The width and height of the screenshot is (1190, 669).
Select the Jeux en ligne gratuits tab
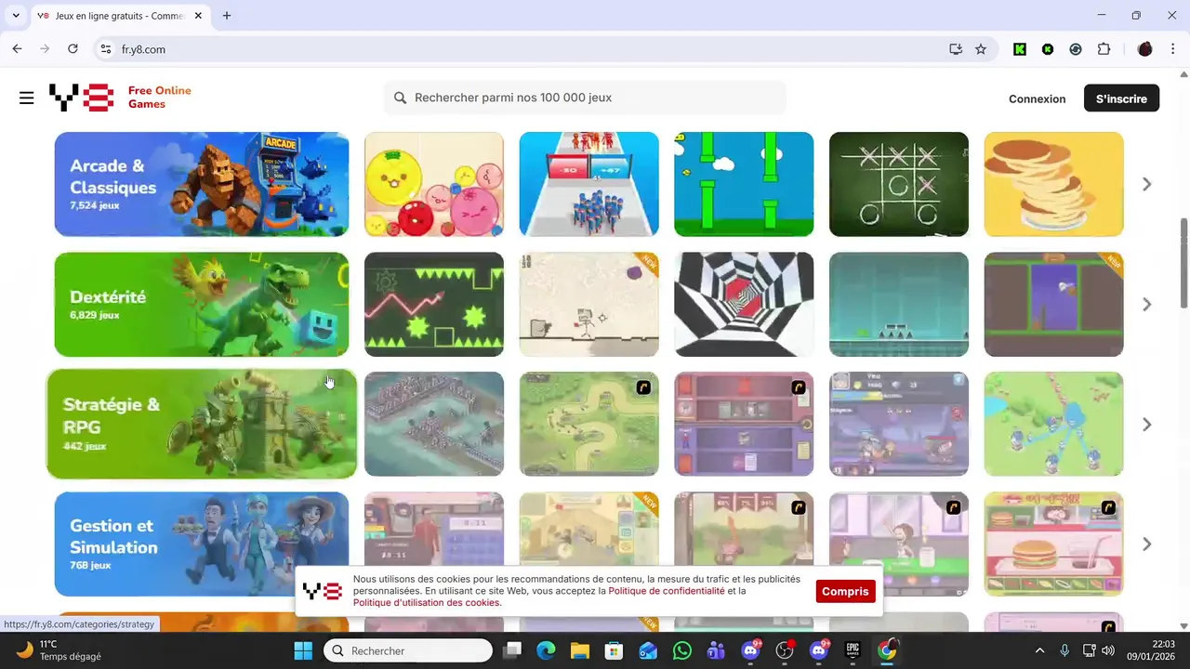pyautogui.click(x=120, y=16)
